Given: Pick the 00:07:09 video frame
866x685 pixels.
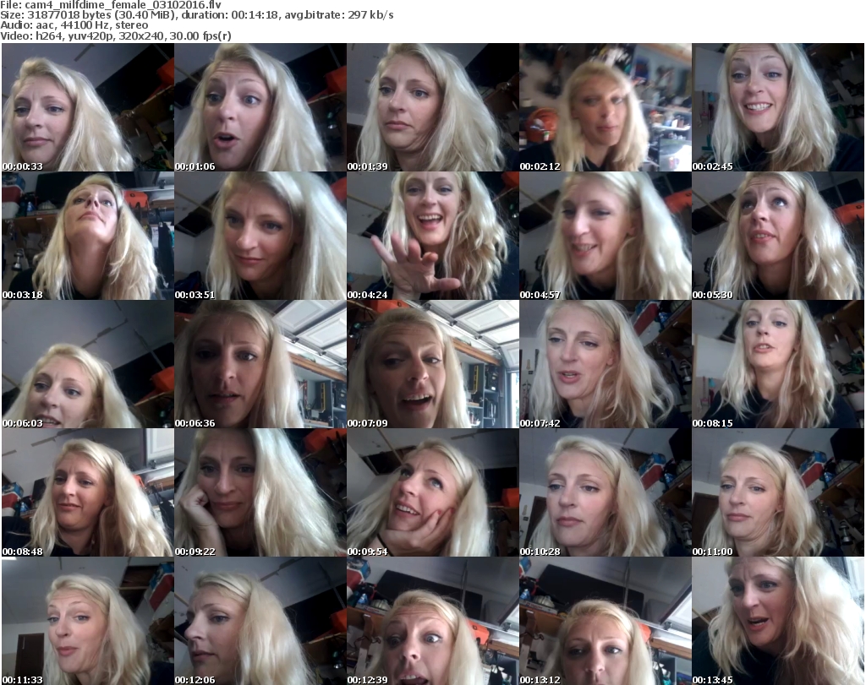Looking at the screenshot, I should 432,364.
